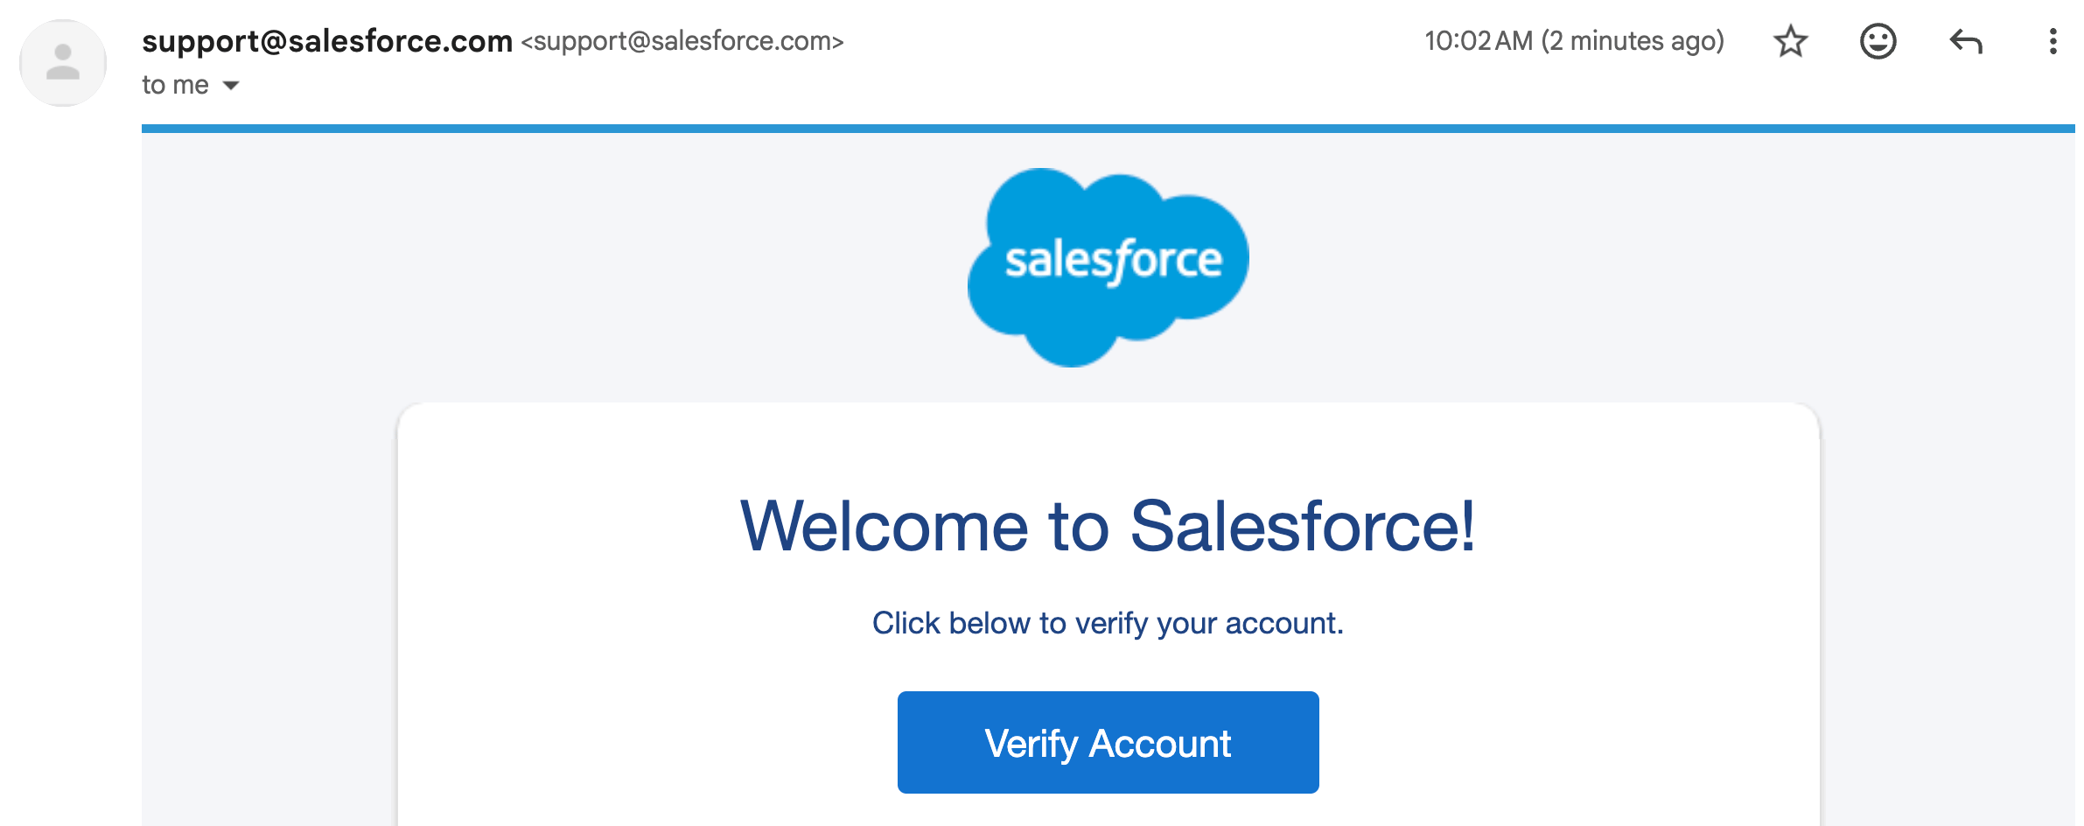Viewport: 2084px width, 826px height.
Task: Select the bold sender name support@salesforce.com
Action: tap(327, 41)
